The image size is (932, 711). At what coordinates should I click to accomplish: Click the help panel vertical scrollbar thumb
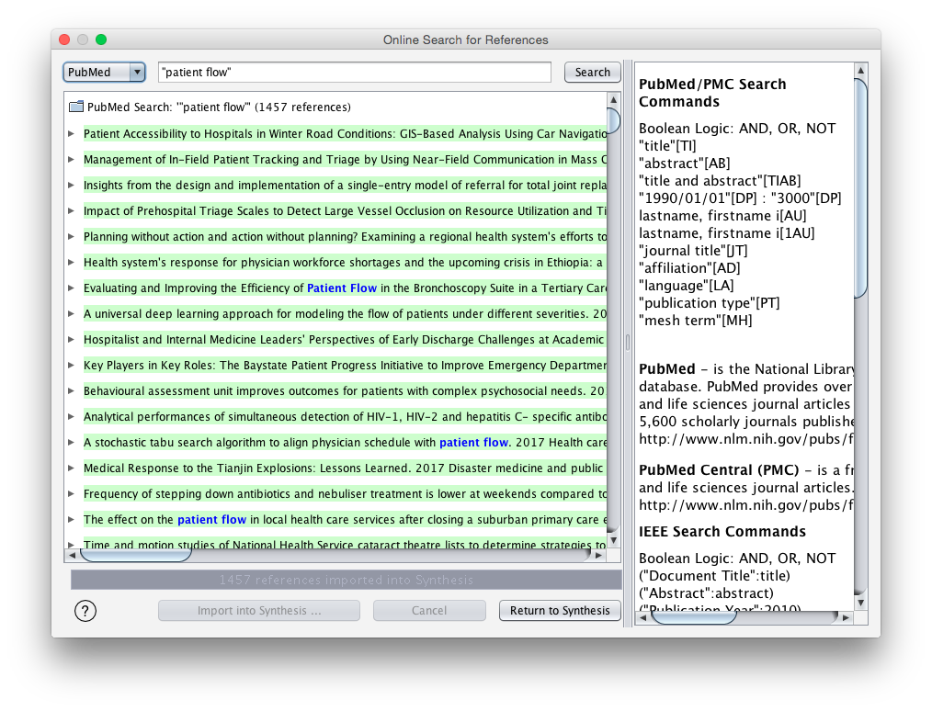coord(860,188)
